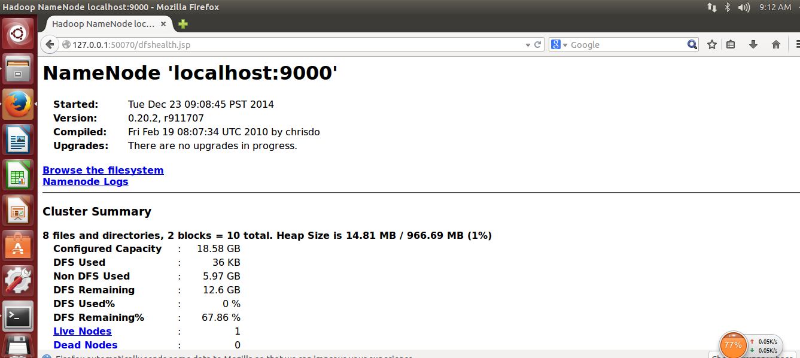Click the Live Nodes count '1'

coord(238,331)
